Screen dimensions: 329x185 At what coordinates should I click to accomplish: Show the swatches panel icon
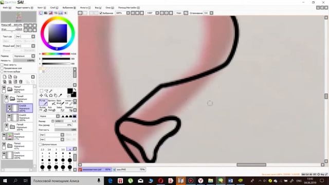[61, 13]
